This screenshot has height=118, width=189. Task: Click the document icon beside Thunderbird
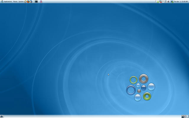(33, 1)
